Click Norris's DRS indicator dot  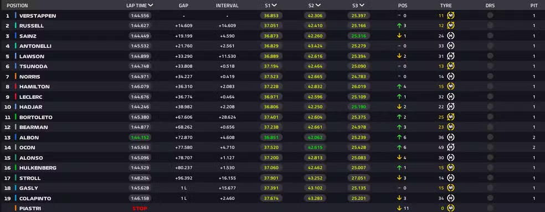[x=490, y=76]
